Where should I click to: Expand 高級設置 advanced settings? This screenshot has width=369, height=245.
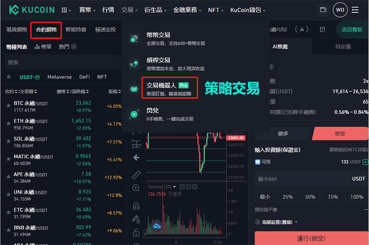click(276, 222)
